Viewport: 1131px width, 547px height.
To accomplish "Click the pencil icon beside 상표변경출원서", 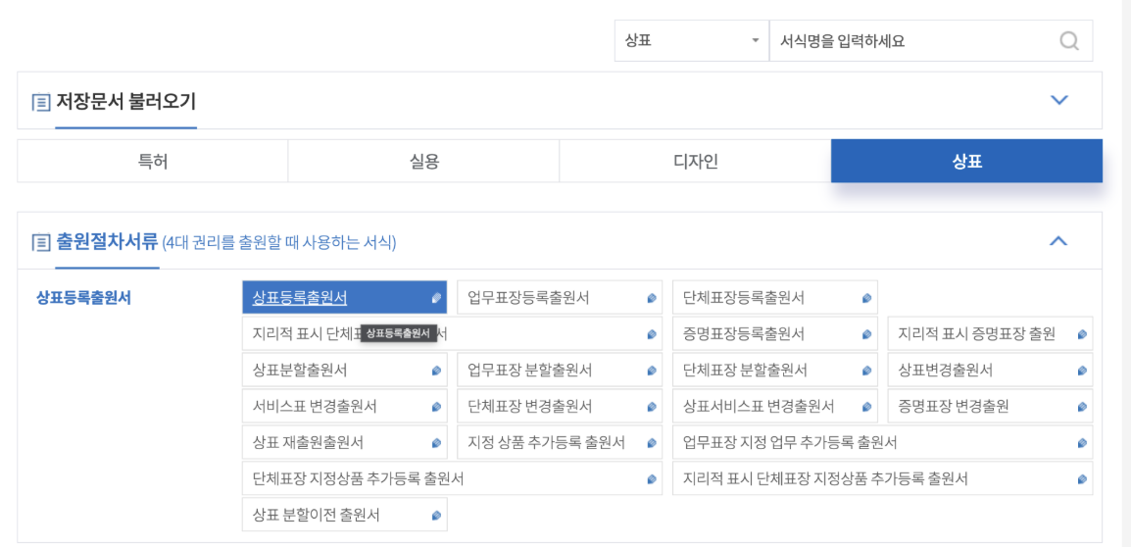I will point(1082,371).
